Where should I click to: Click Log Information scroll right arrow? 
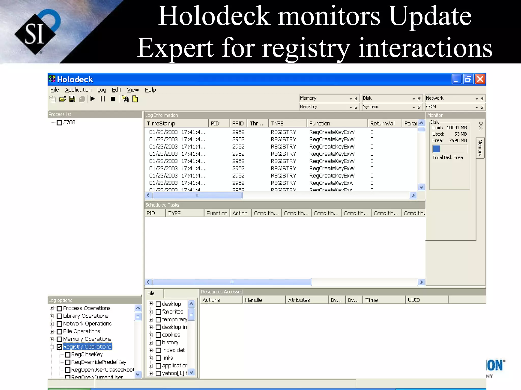[413, 195]
